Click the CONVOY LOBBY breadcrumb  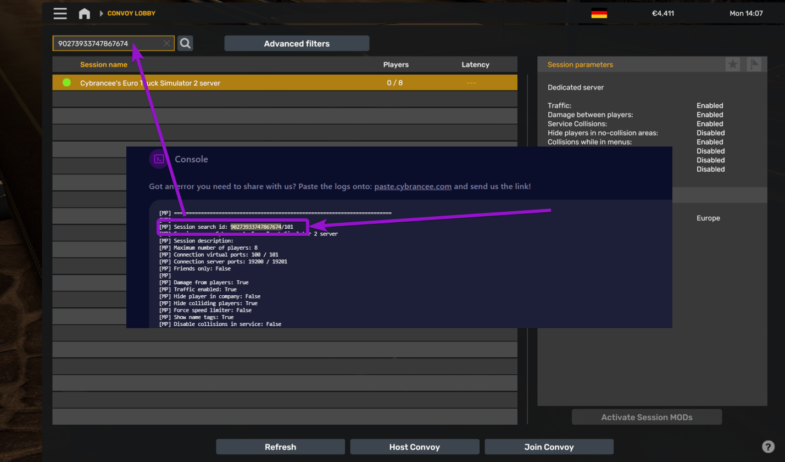[131, 13]
